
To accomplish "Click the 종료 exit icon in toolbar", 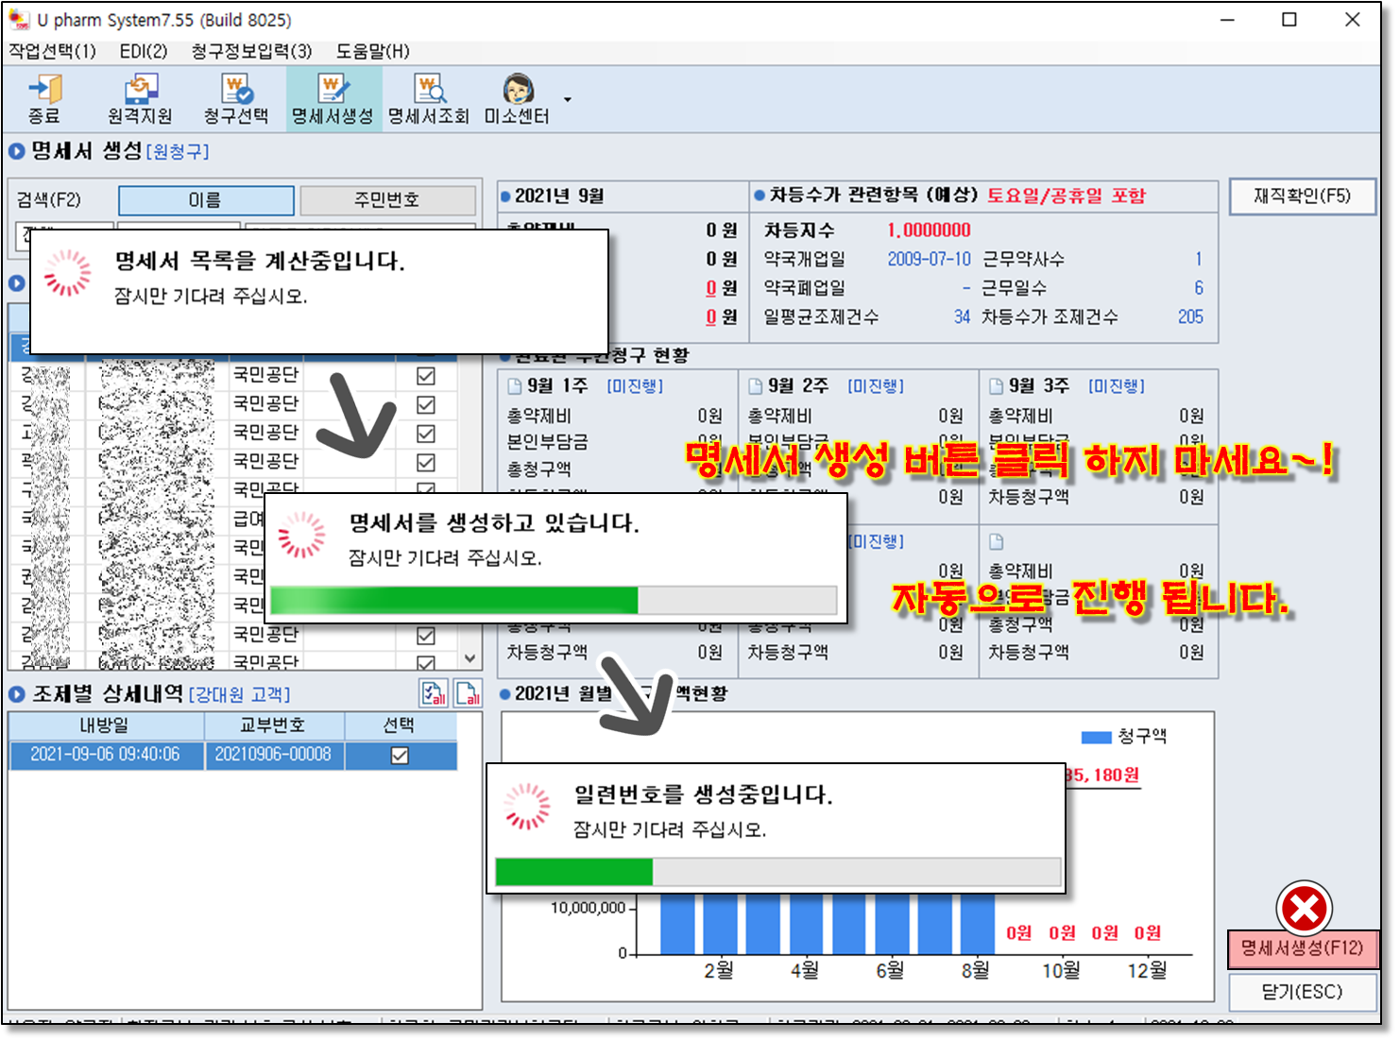I will pos(44,98).
